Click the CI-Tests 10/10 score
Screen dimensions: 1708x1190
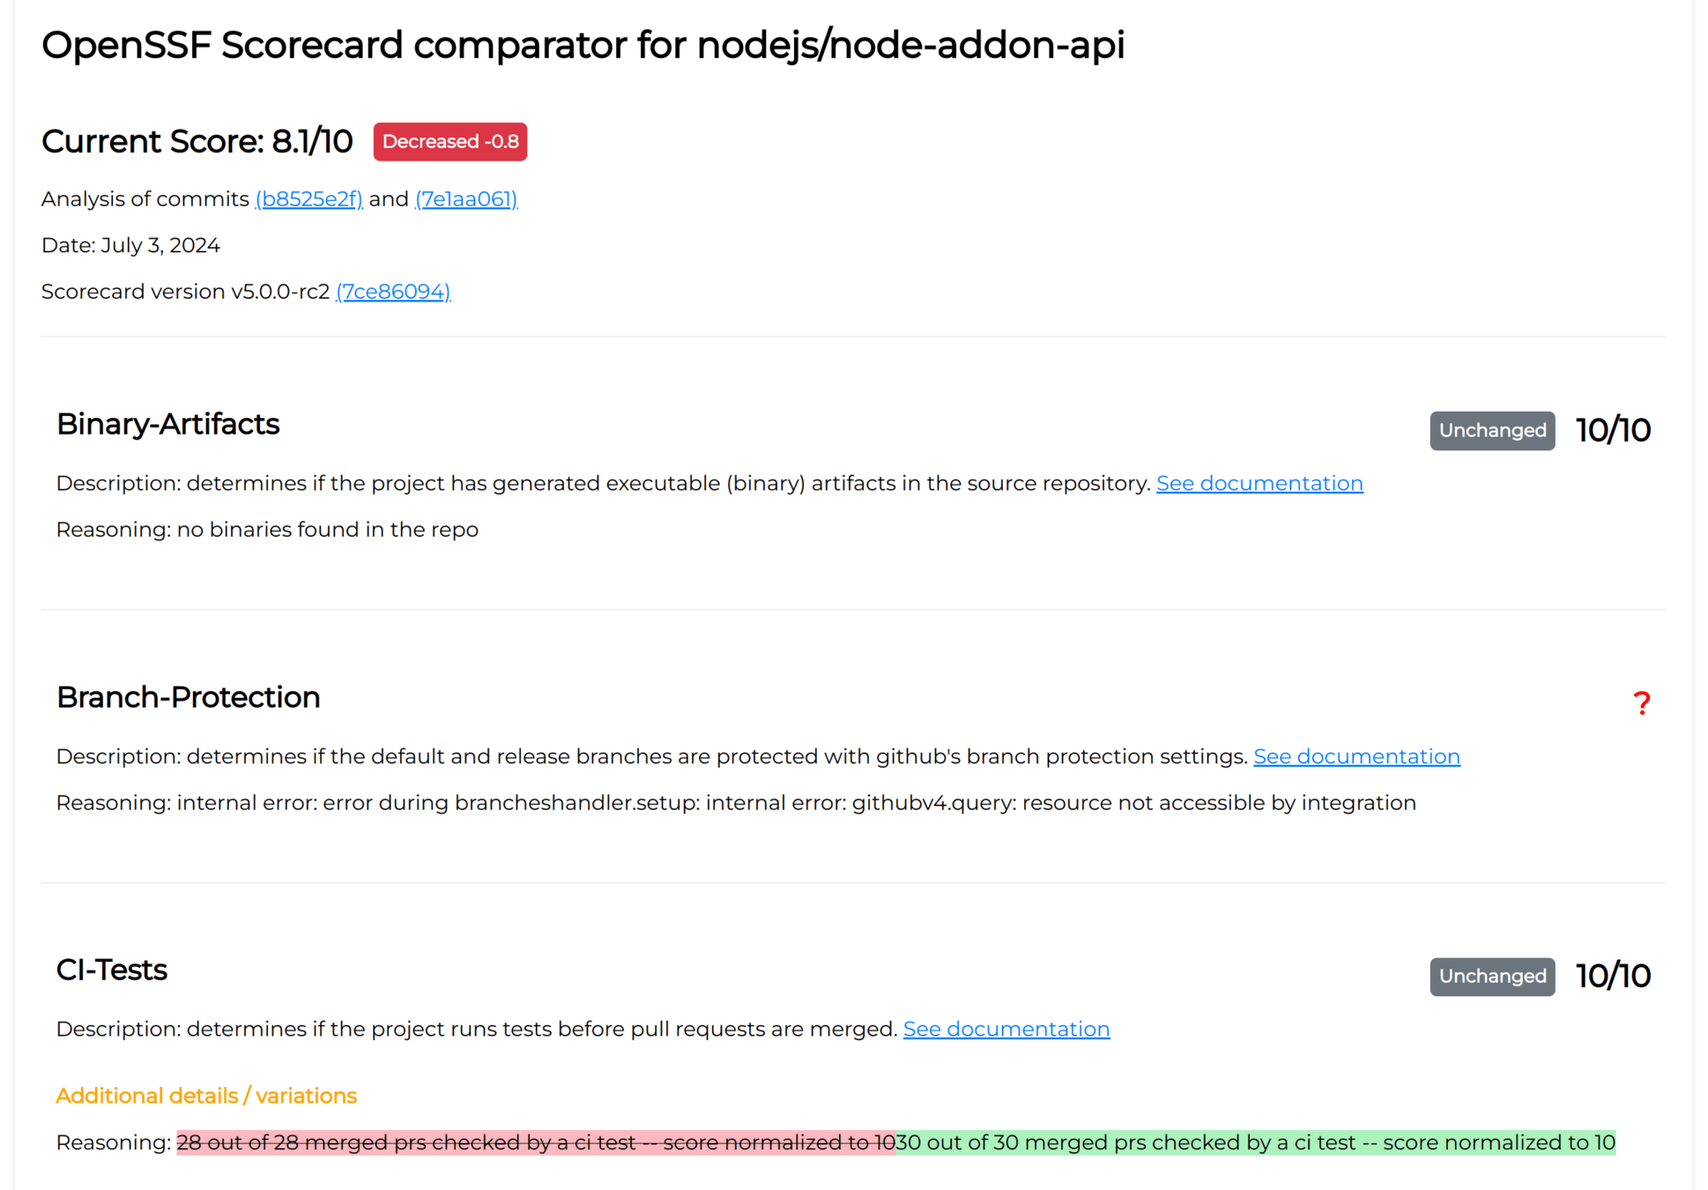point(1612,977)
